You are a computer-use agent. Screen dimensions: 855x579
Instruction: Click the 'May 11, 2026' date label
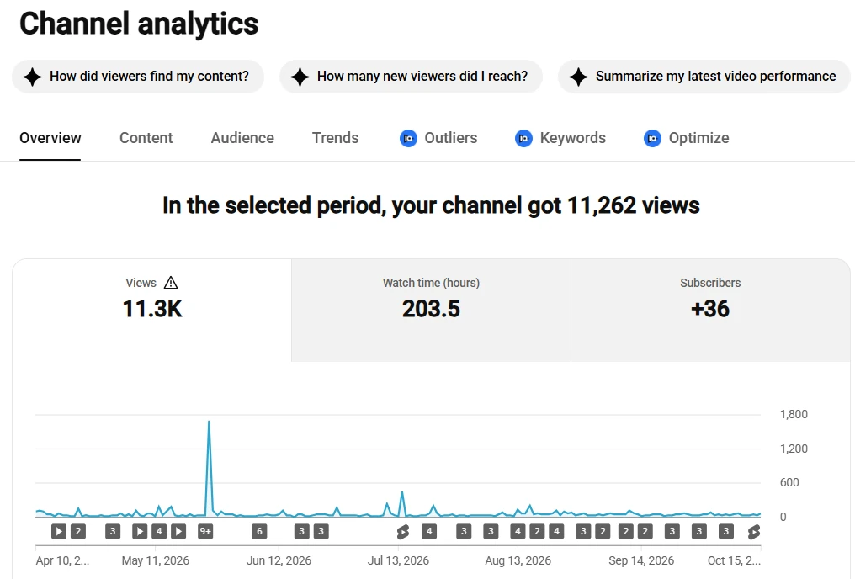click(156, 560)
